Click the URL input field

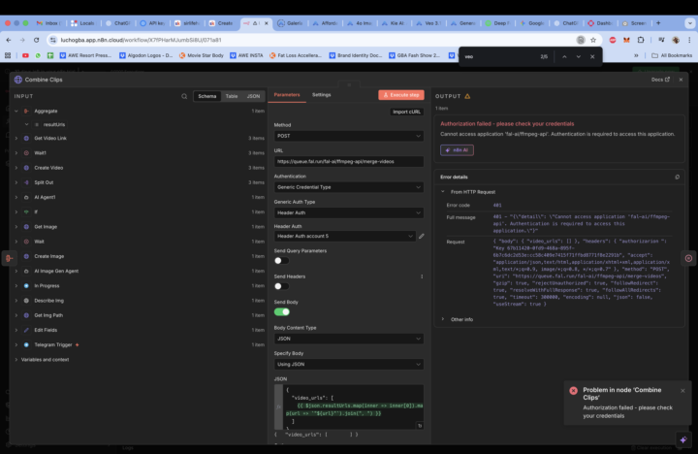click(349, 162)
